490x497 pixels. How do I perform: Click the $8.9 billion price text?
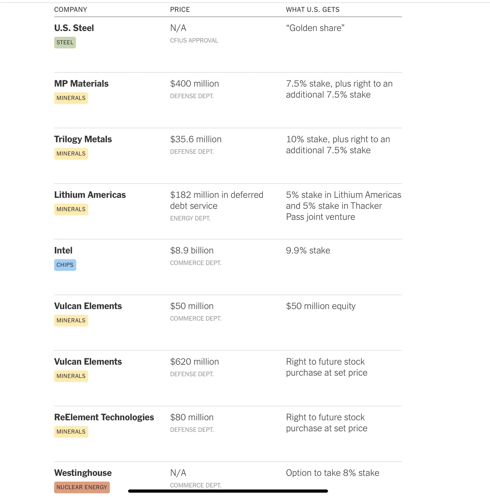coord(192,250)
